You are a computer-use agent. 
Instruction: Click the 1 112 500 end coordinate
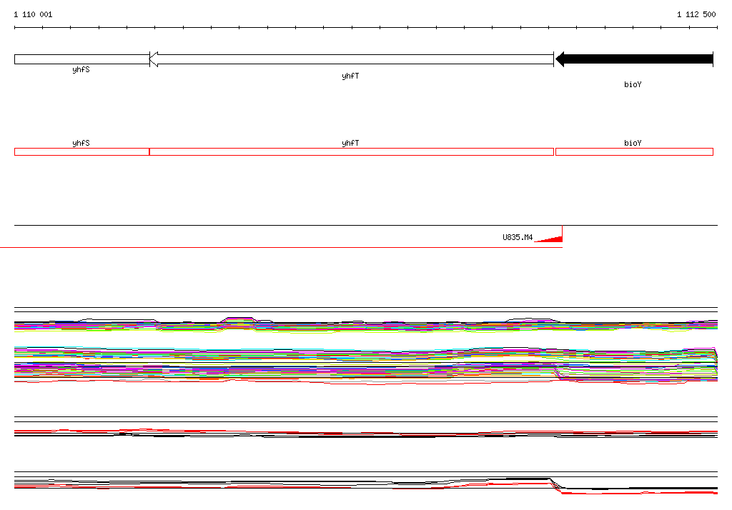tap(696, 14)
